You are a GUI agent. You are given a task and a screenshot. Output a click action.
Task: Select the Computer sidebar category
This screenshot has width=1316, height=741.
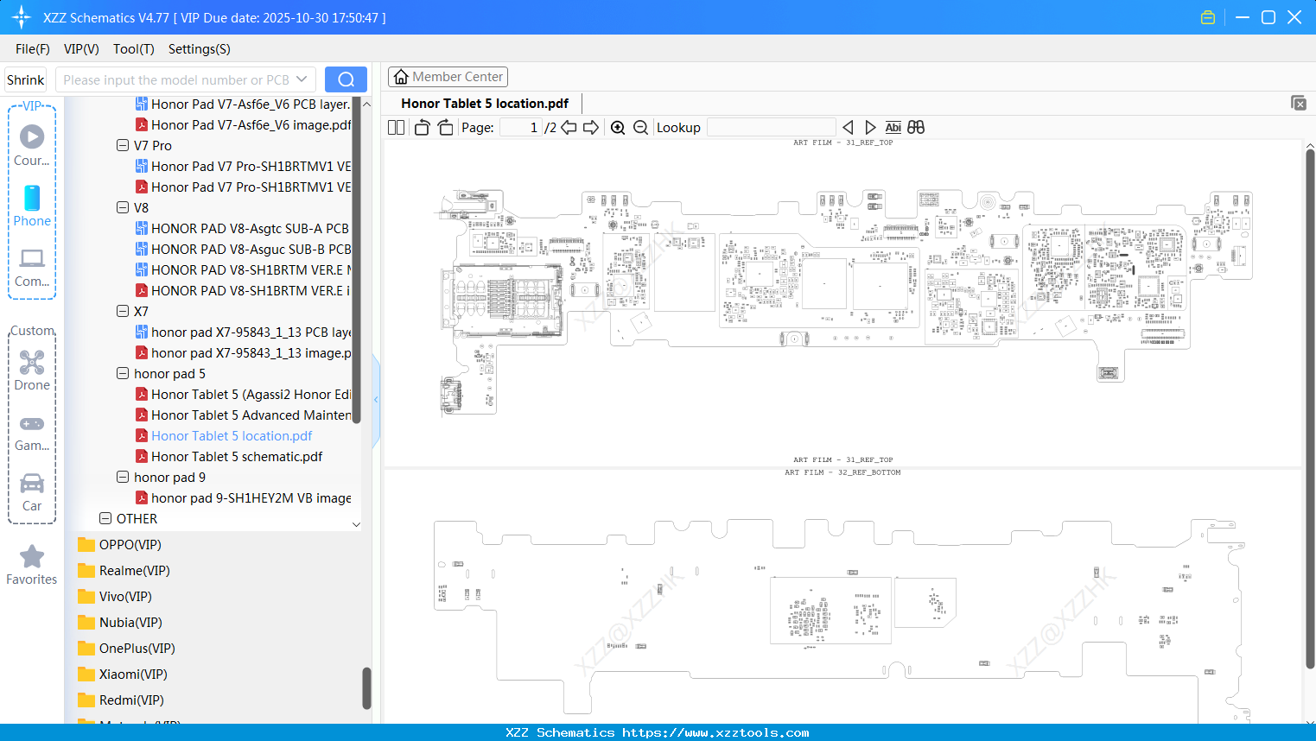point(32,268)
